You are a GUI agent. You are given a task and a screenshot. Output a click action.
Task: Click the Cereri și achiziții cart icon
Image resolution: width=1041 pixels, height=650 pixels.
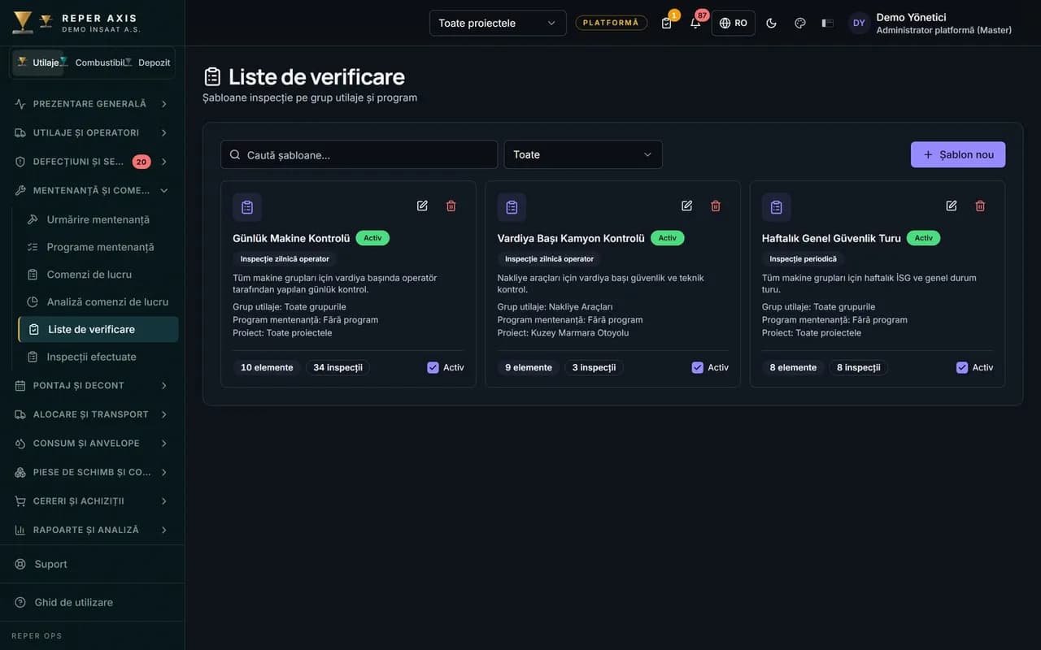coord(20,501)
